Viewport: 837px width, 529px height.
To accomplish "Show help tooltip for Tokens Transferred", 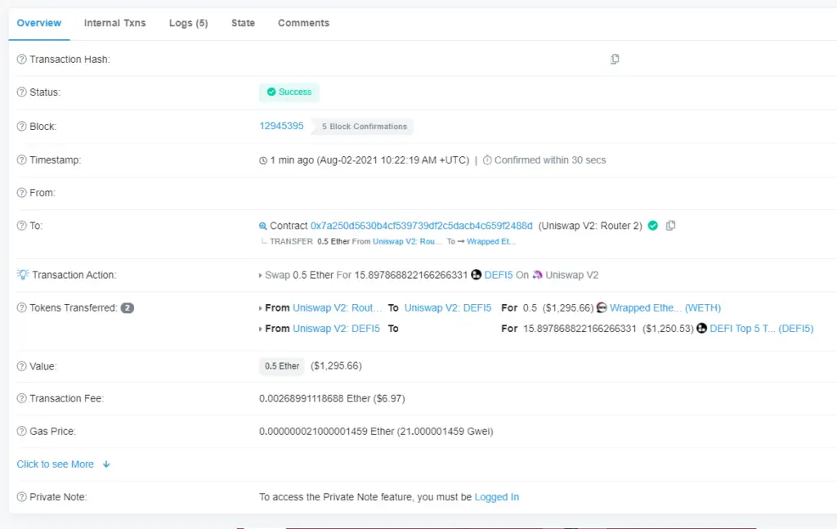I will 21,308.
